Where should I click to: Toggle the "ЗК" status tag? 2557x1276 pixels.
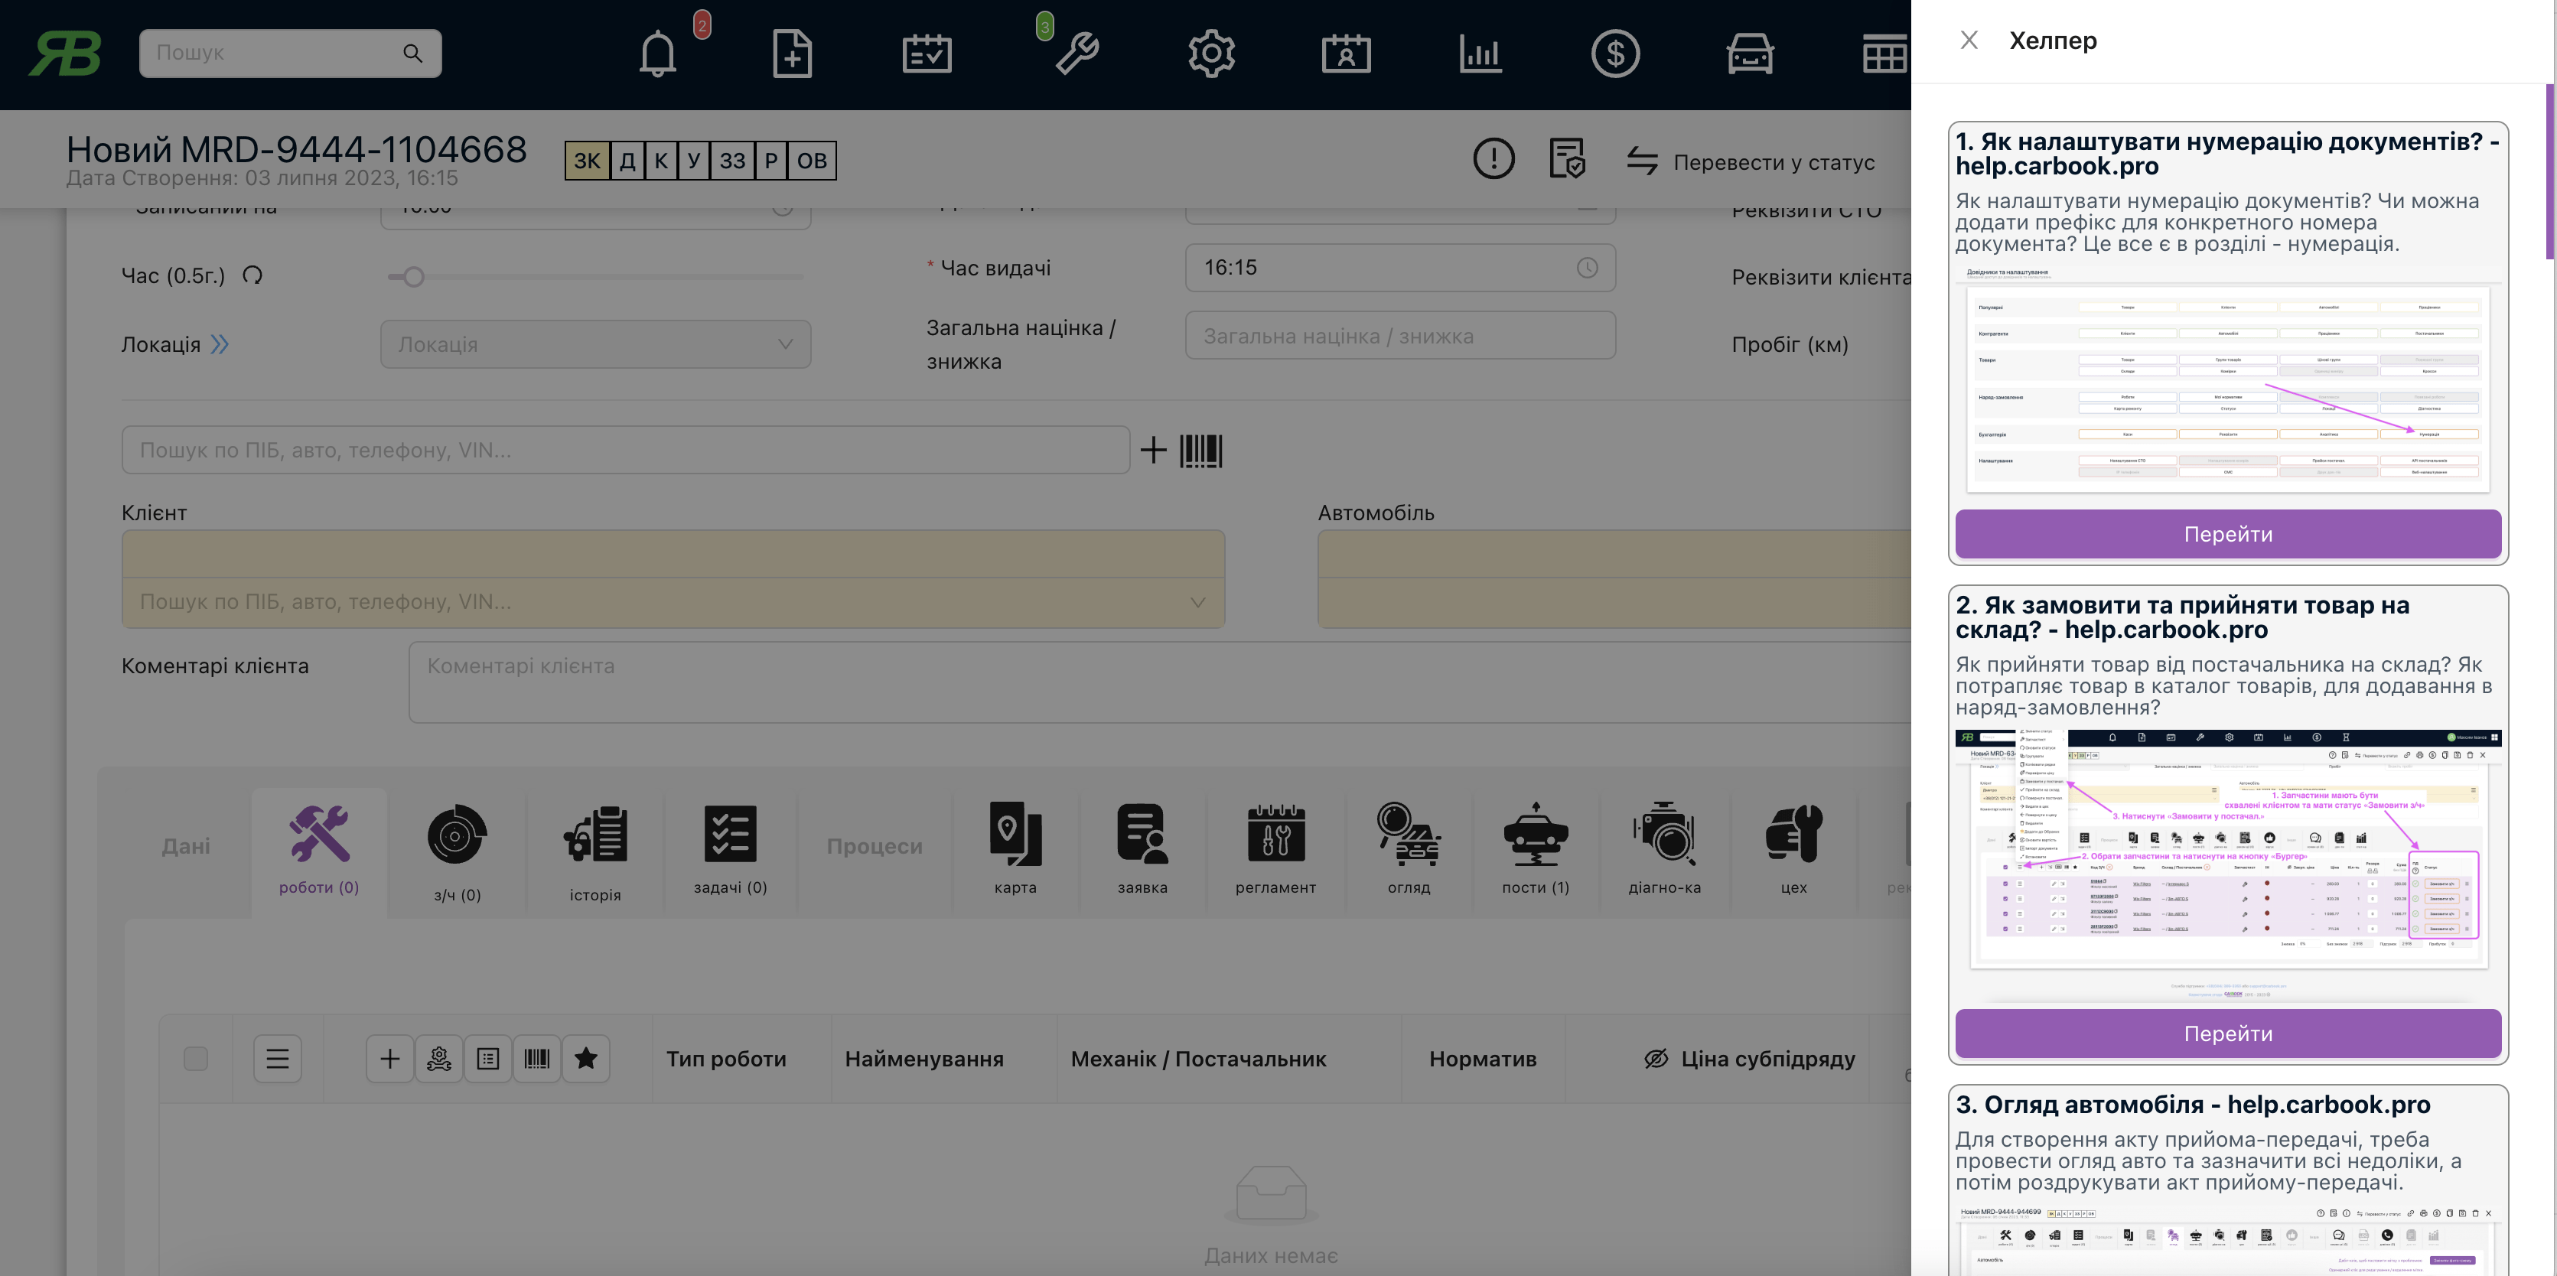(587, 161)
